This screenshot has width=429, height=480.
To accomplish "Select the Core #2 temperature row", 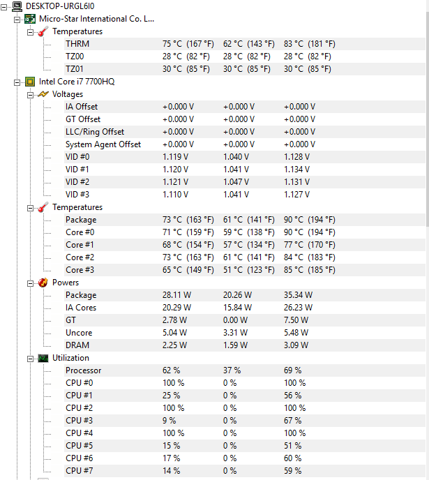I will click(x=80, y=257).
